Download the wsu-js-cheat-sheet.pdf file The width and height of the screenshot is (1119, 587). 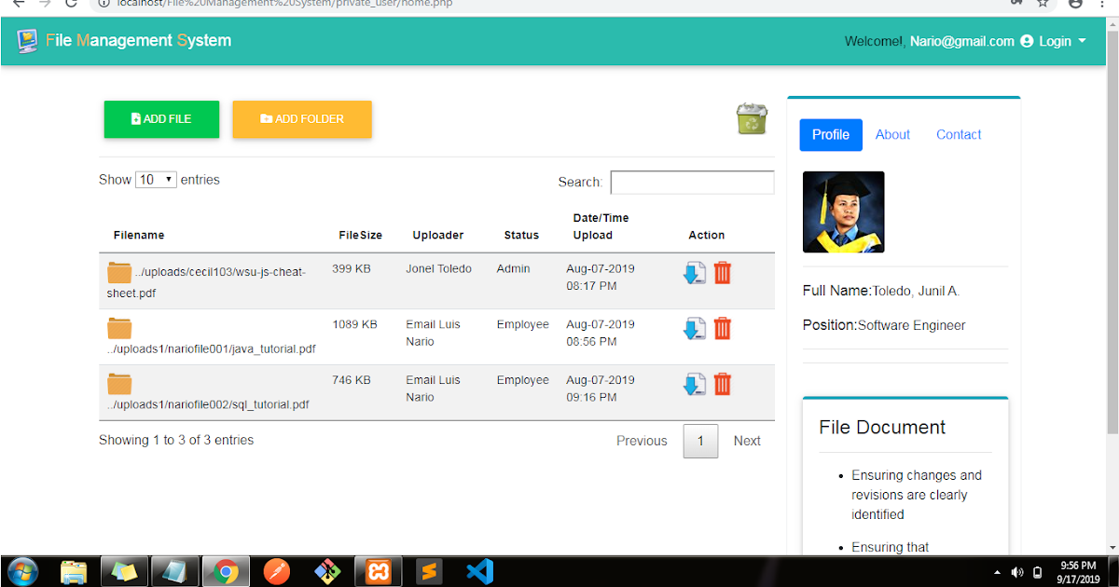(694, 272)
